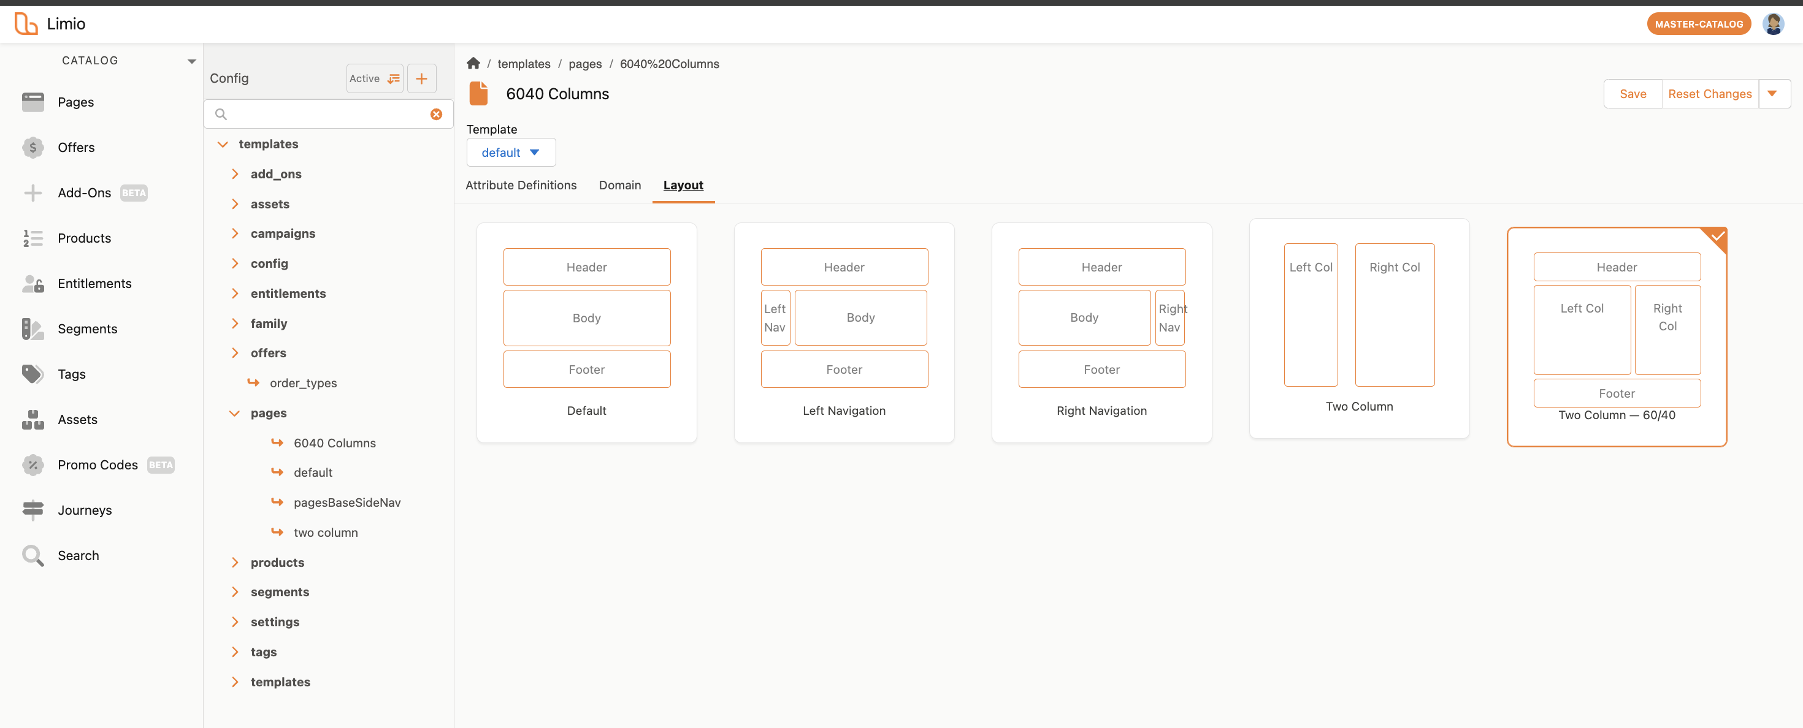Add new config item with plus button
1803x728 pixels.
421,79
